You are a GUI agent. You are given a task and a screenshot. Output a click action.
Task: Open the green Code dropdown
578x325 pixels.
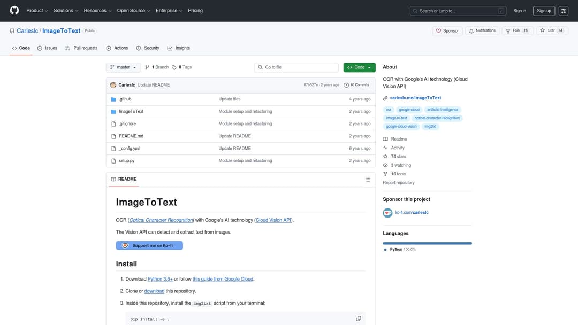(x=360, y=67)
